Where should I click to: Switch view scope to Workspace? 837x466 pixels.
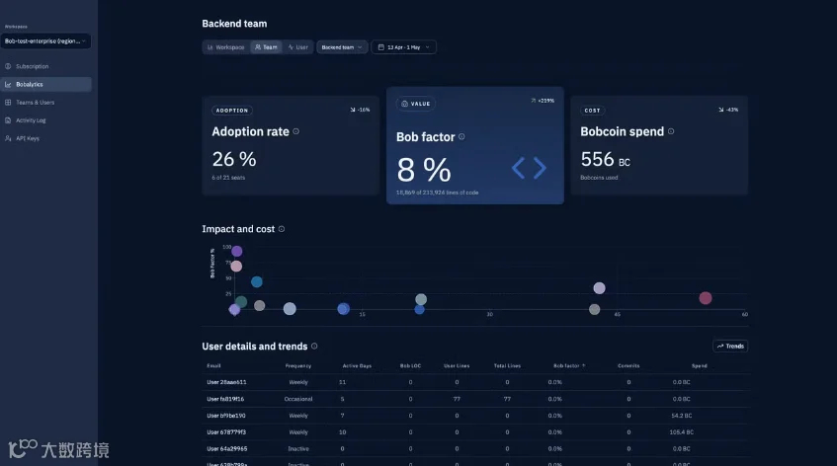225,47
